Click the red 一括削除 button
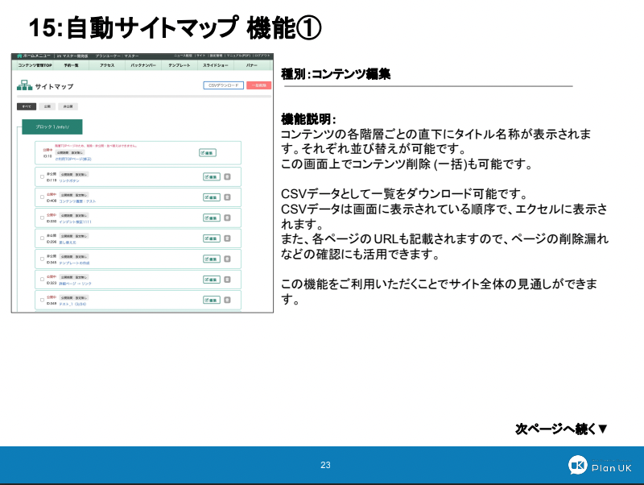 point(258,85)
